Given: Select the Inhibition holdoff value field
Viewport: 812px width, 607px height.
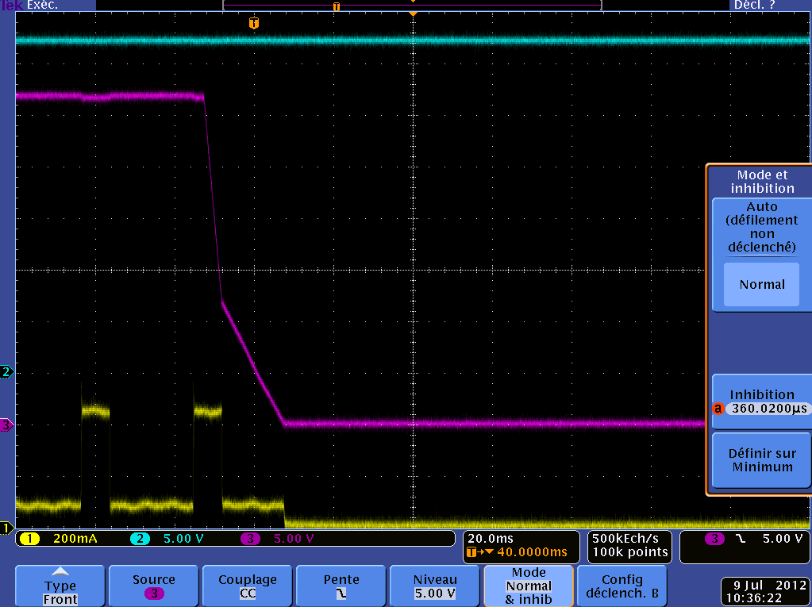Looking at the screenshot, I should coord(768,409).
